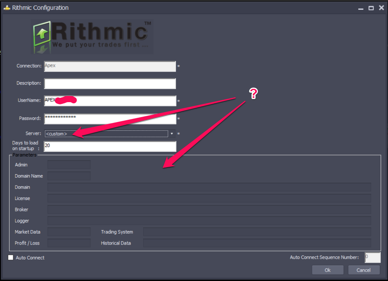Click the Rithmic logo image
Image resolution: width=388 pixels, height=281 pixels.
92,36
